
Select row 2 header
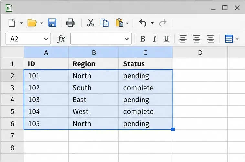click(12, 76)
